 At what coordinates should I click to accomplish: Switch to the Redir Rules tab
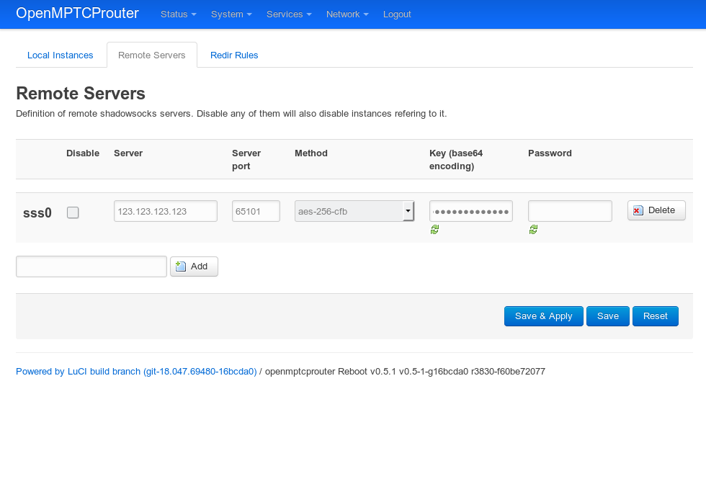pyautogui.click(x=234, y=55)
